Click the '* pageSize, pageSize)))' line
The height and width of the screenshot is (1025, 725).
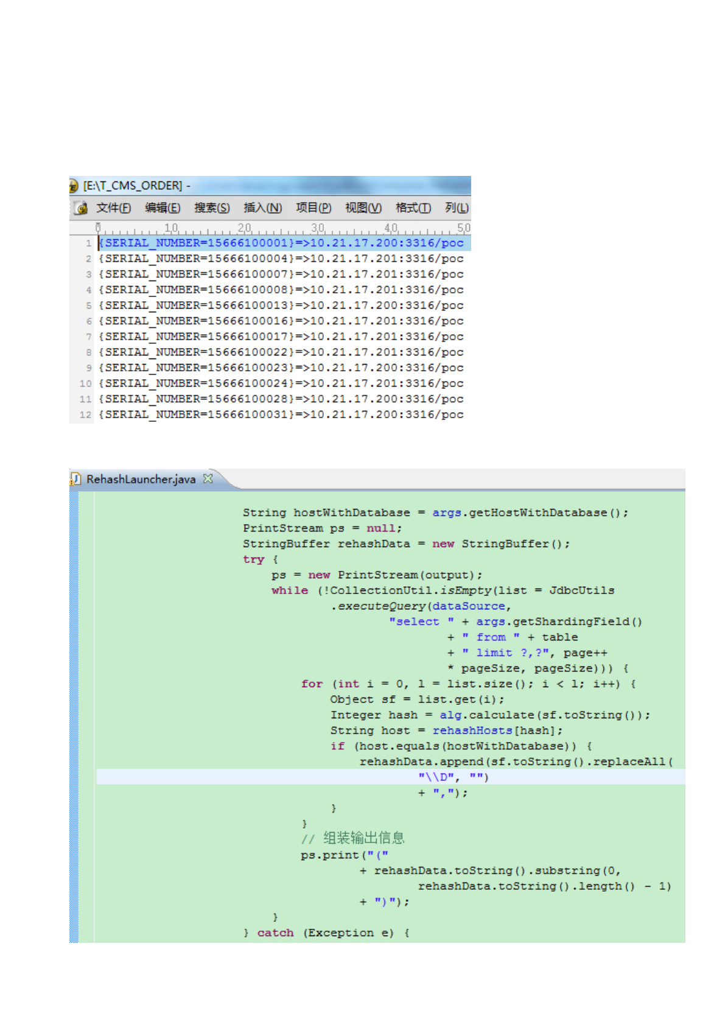click(538, 668)
